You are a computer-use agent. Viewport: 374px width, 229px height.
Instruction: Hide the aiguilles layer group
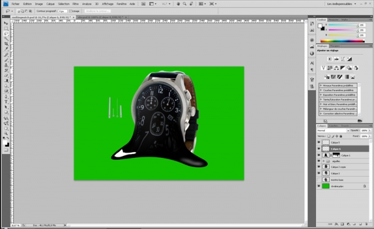[x=319, y=161]
